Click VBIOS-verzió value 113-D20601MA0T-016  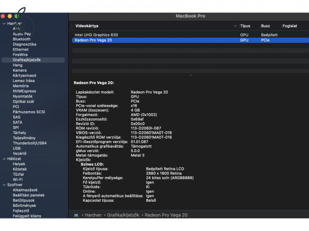151,133
